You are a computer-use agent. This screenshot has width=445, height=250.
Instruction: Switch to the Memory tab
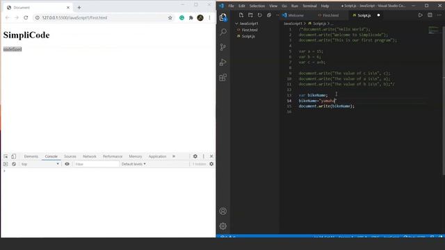click(136, 156)
